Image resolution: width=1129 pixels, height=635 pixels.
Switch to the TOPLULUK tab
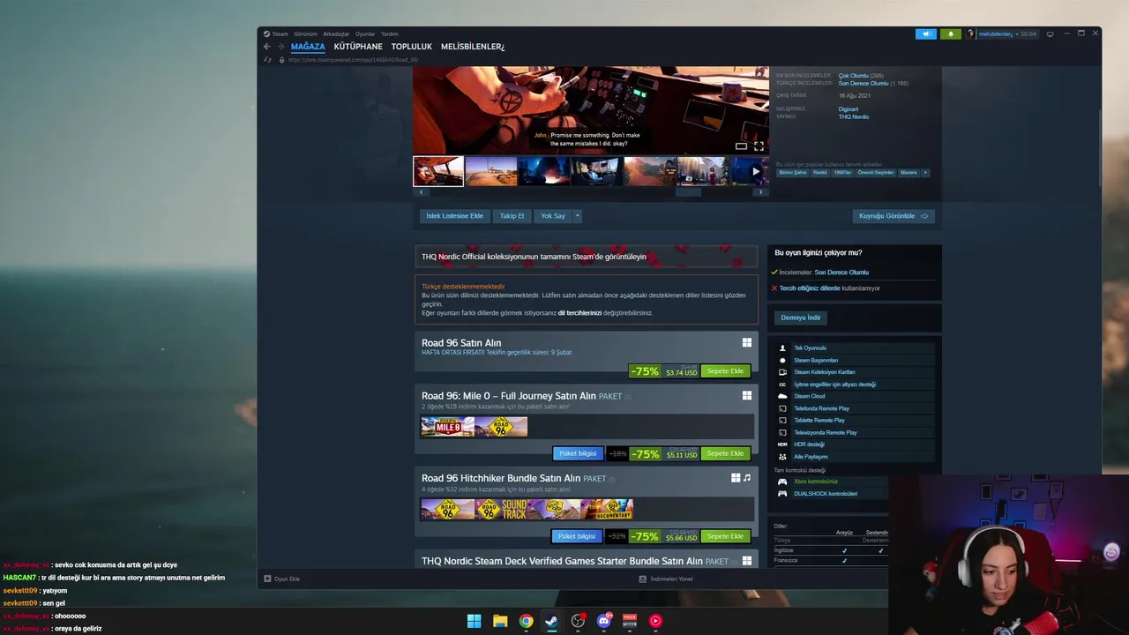(x=412, y=47)
